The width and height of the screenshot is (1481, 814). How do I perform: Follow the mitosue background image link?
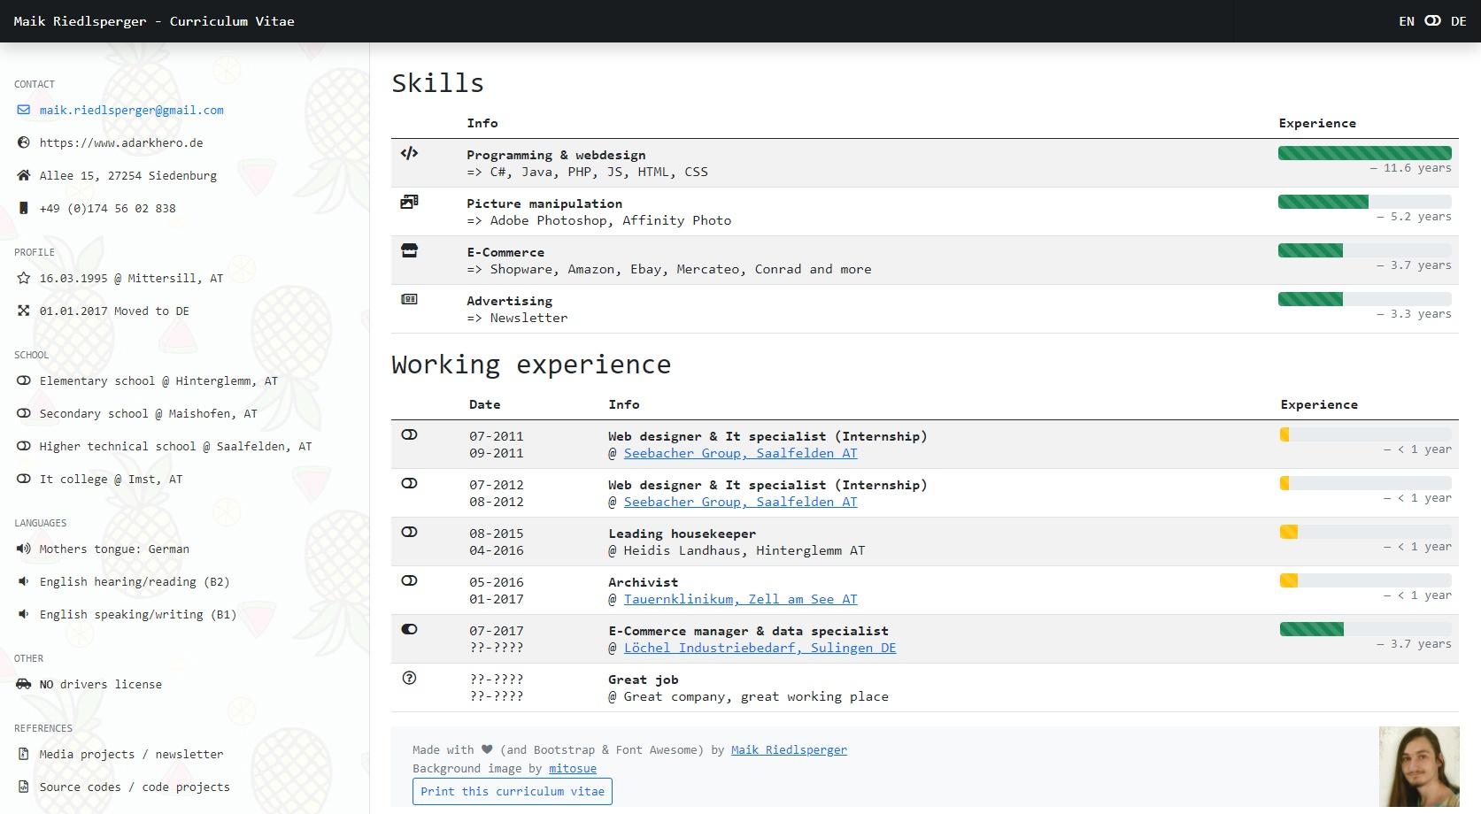(572, 769)
